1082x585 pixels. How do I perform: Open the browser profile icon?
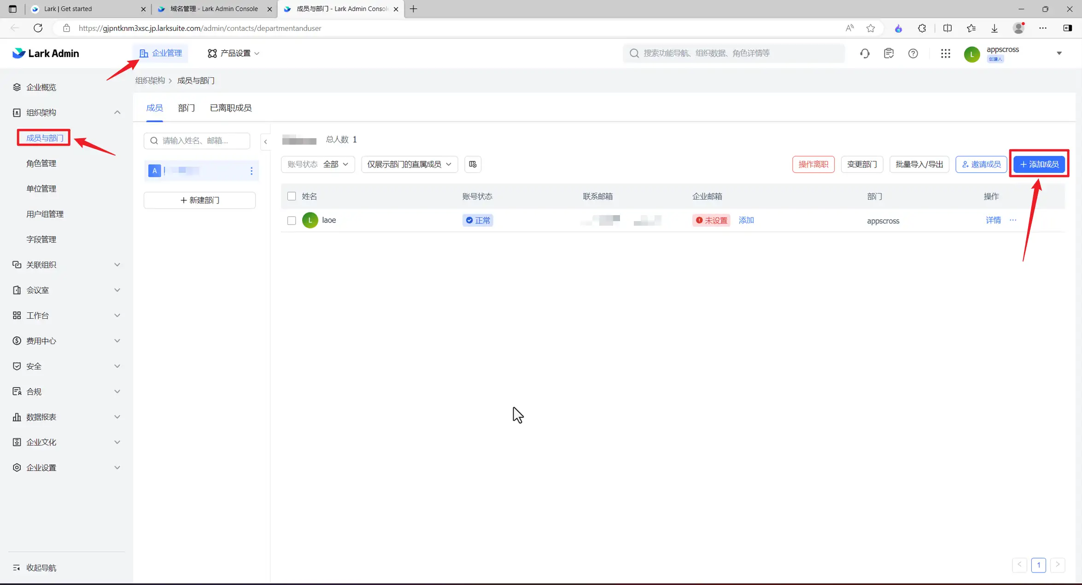tap(1019, 28)
